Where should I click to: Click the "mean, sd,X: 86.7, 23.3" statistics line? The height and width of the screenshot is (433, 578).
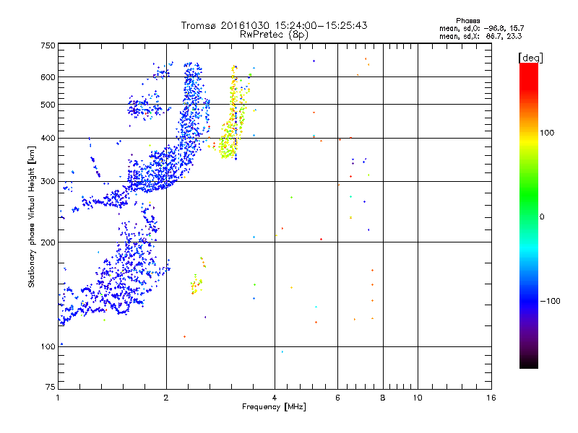pyautogui.click(x=480, y=36)
